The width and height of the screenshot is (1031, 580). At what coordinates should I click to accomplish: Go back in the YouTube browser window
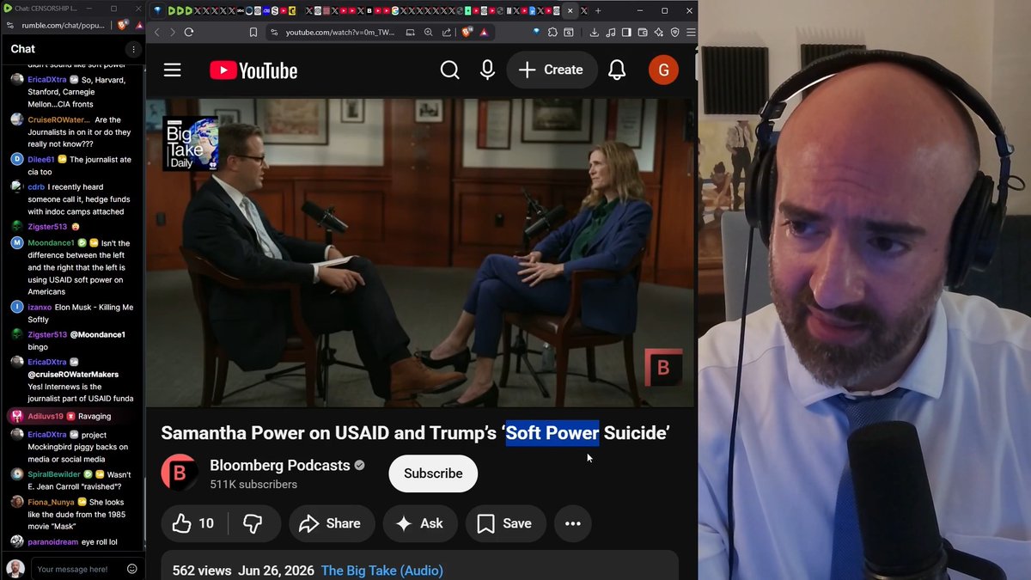(156, 33)
